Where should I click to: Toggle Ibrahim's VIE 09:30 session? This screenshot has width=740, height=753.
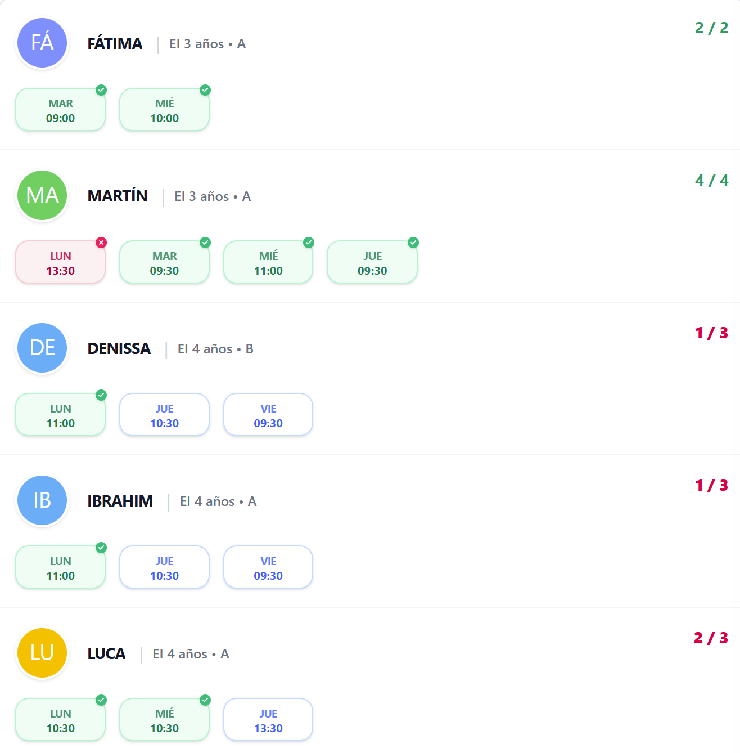pyautogui.click(x=268, y=567)
